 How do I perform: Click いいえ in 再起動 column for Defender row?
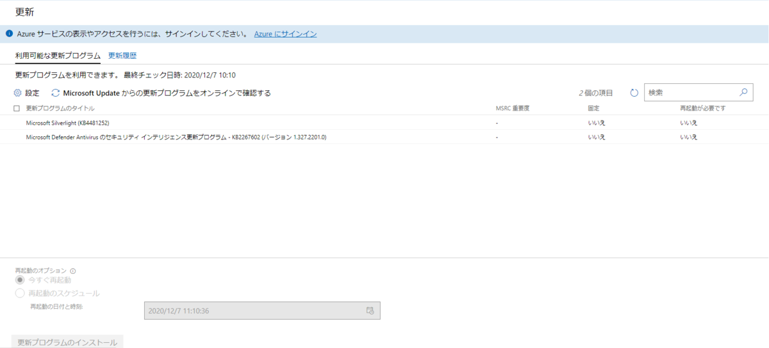coord(689,137)
